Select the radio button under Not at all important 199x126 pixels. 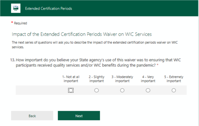[x=70, y=90]
